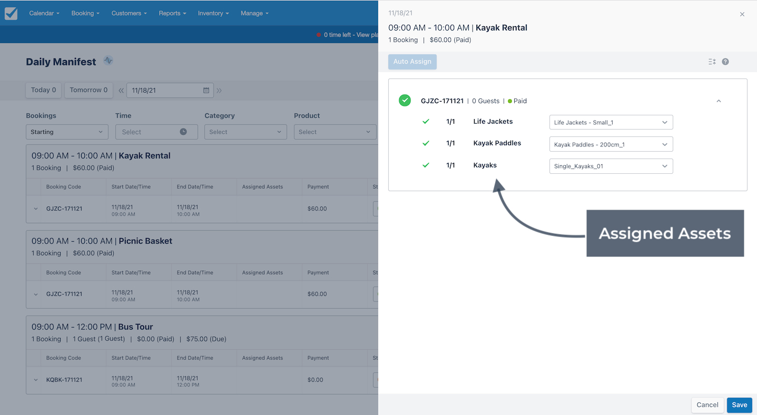Click the Kayak Paddles asset label
The height and width of the screenshot is (415, 757).
click(497, 143)
